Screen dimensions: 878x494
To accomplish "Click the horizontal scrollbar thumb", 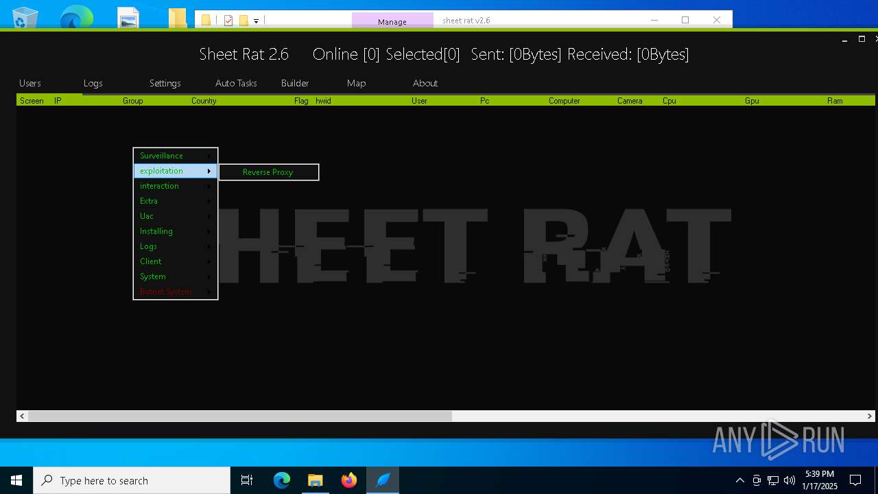I will pyautogui.click(x=240, y=416).
